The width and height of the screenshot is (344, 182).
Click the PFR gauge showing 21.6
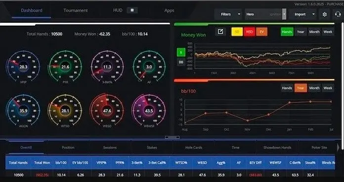point(65,67)
